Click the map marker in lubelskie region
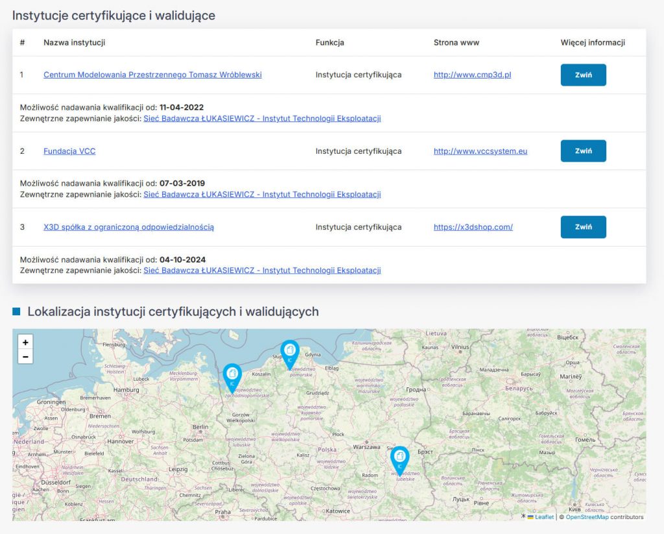Screen dimensions: 664x534 coord(400,459)
